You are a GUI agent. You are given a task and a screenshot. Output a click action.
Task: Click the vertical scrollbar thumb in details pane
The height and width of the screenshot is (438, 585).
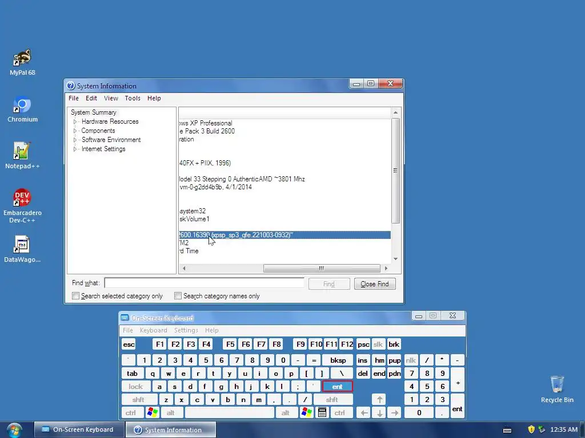click(395, 171)
